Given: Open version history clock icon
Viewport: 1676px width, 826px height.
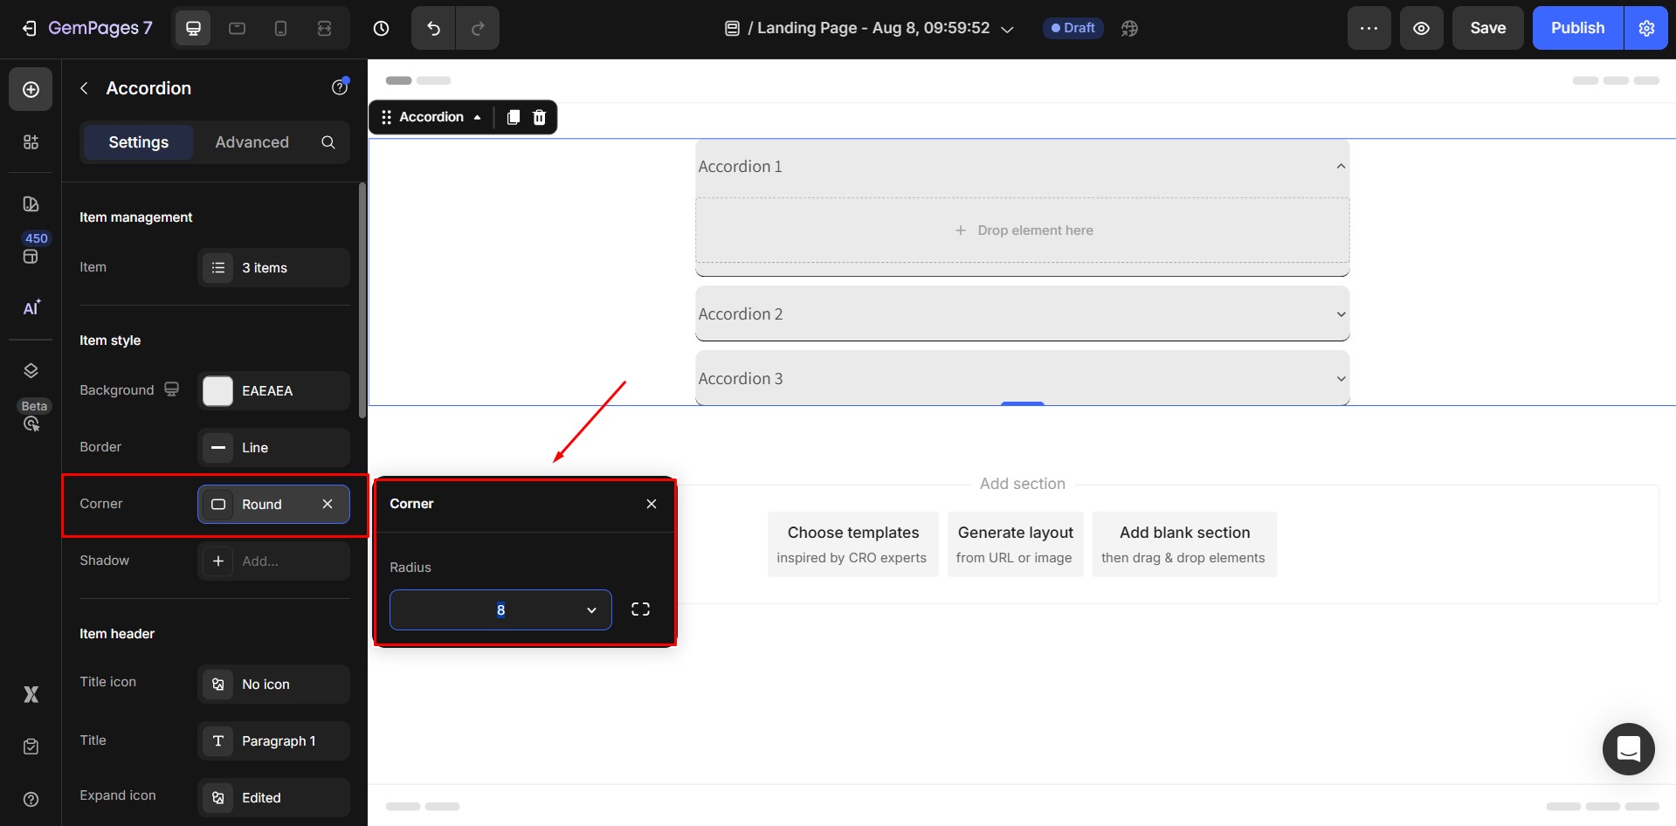Looking at the screenshot, I should coord(381,28).
